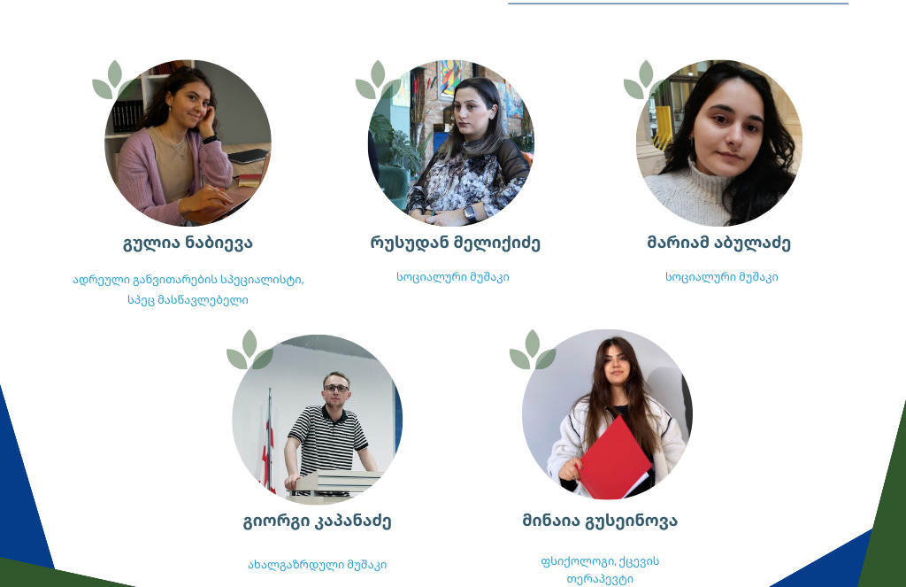Open the photo of მინაია გუსეინოვა with red folder

(x=607, y=414)
